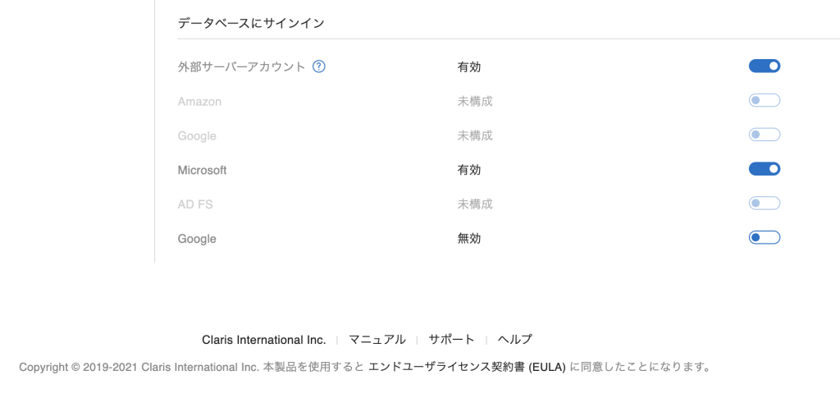Toggle the Amazon sign-in switch
This screenshot has width=840, height=407.
[765, 100]
